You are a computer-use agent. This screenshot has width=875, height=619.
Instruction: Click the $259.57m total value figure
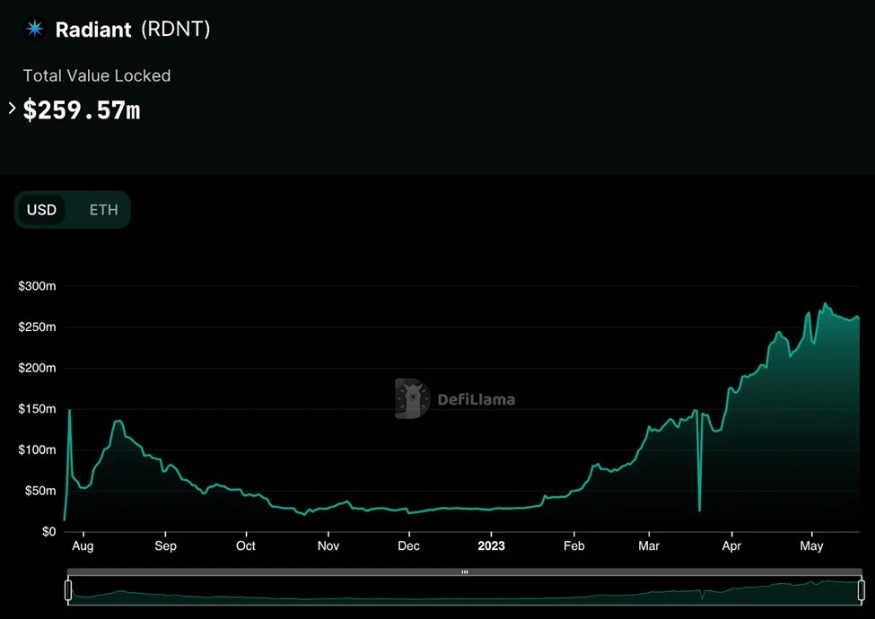tap(82, 110)
